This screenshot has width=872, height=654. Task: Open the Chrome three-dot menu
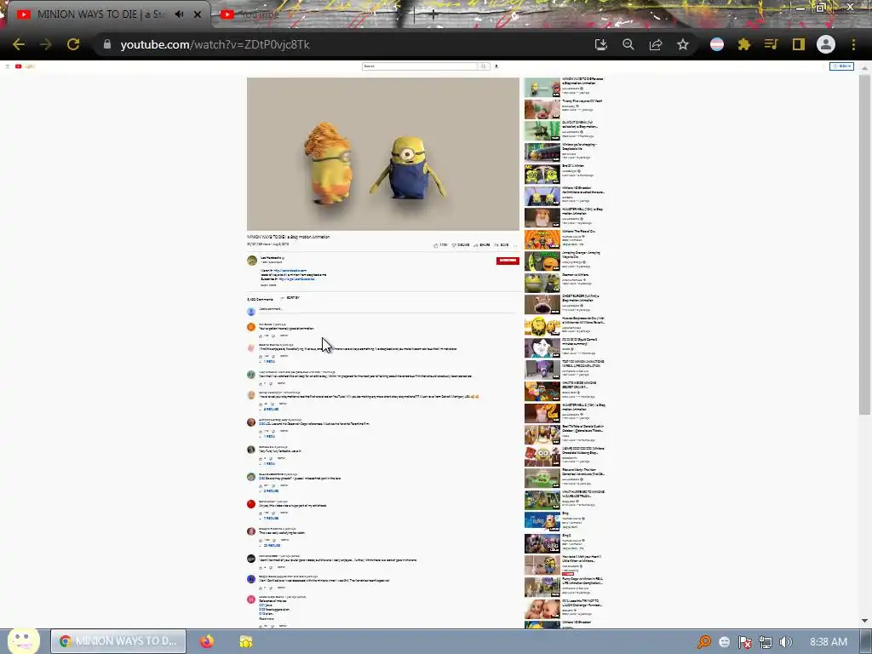pyautogui.click(x=853, y=44)
